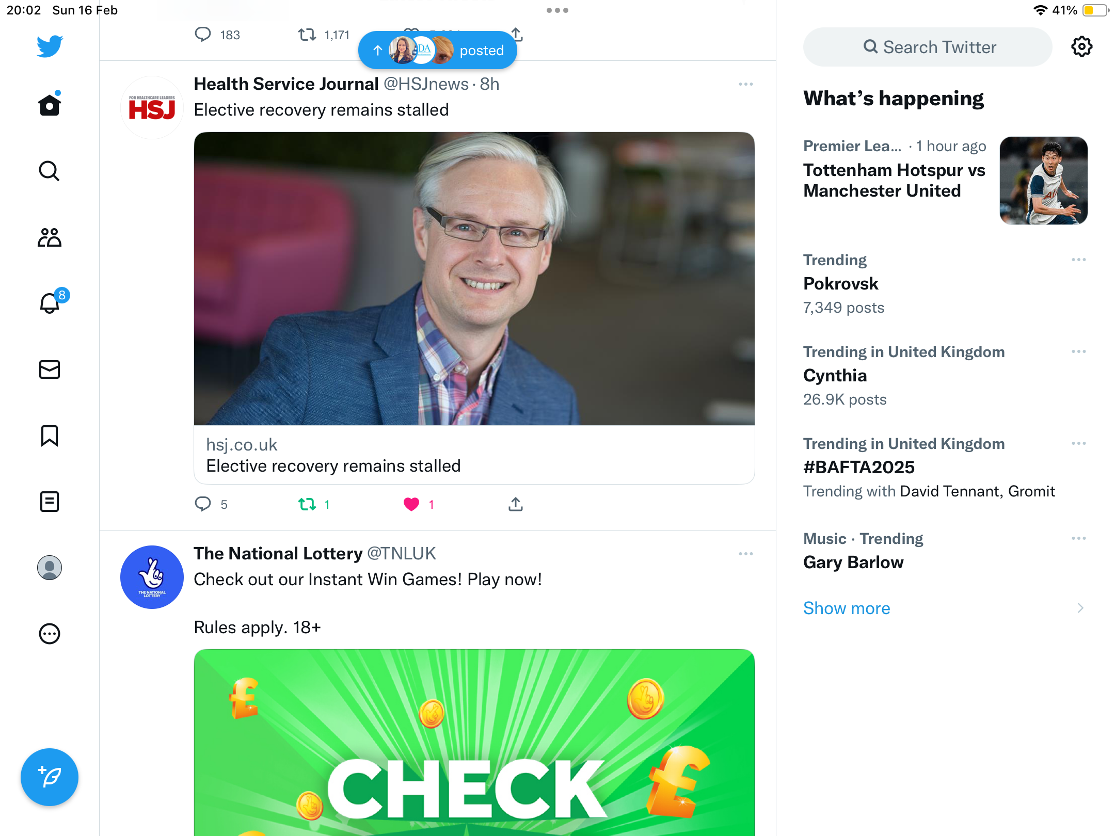Open the Cynthia trending topic
Image resolution: width=1115 pixels, height=836 pixels.
pyautogui.click(x=835, y=375)
